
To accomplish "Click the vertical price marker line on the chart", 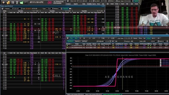I will click(123, 73).
